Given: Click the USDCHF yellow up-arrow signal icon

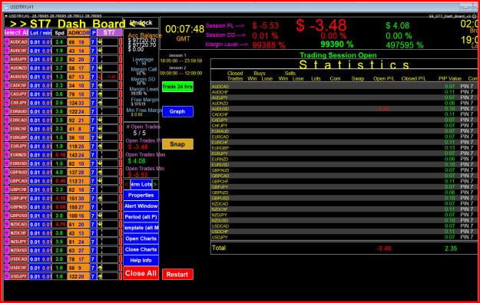Looking at the screenshot, I should point(100,268).
